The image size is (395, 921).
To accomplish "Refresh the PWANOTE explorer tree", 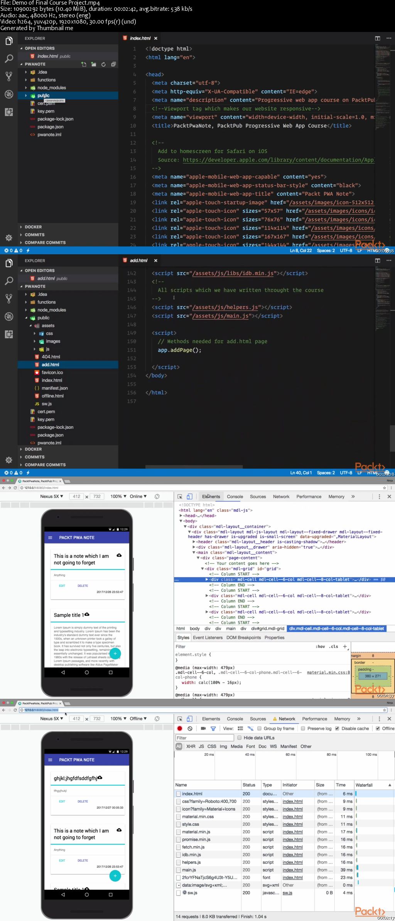I will (103, 64).
